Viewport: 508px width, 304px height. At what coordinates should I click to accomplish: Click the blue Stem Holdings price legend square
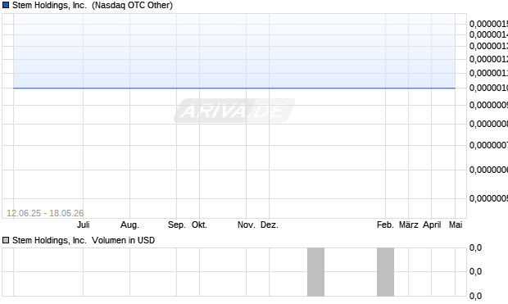pyautogui.click(x=6, y=5)
